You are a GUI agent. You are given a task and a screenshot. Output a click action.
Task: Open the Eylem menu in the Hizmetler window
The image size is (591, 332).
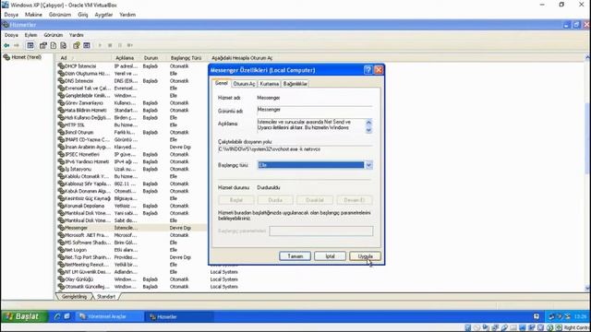click(30, 35)
